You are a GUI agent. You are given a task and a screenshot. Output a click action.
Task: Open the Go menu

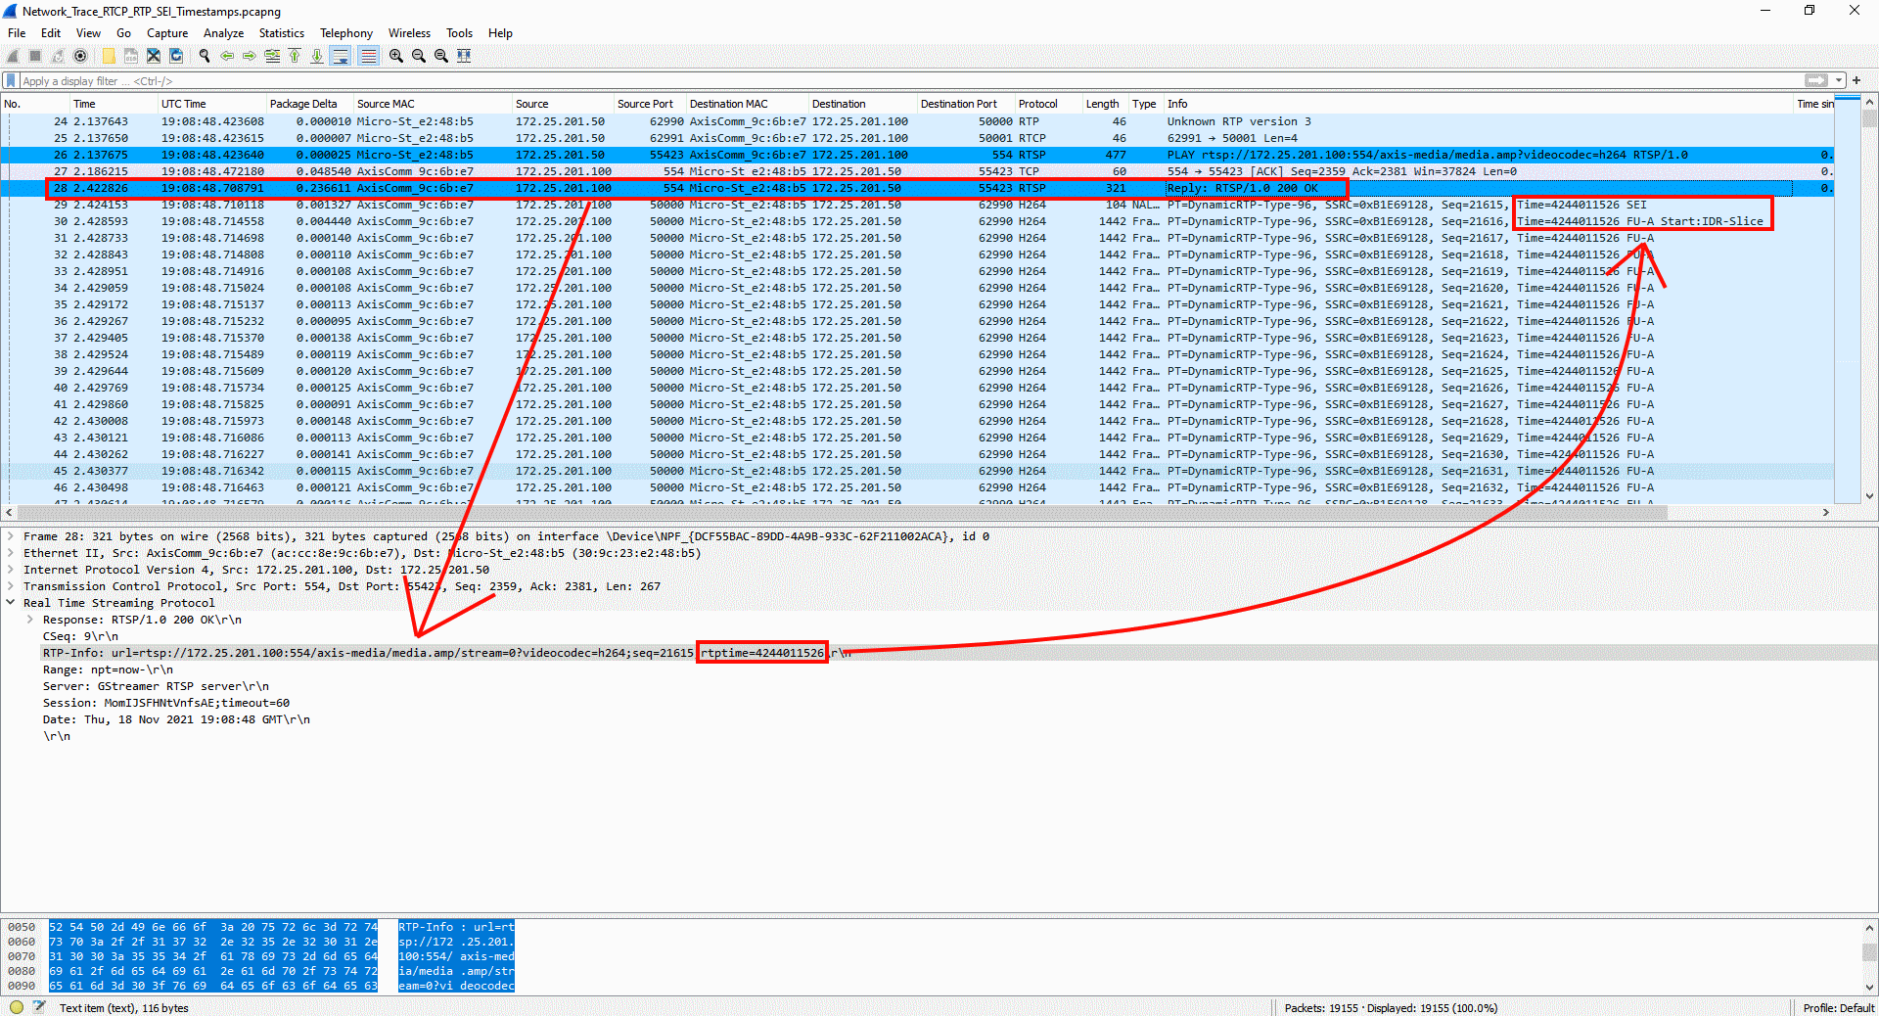pyautogui.click(x=123, y=33)
